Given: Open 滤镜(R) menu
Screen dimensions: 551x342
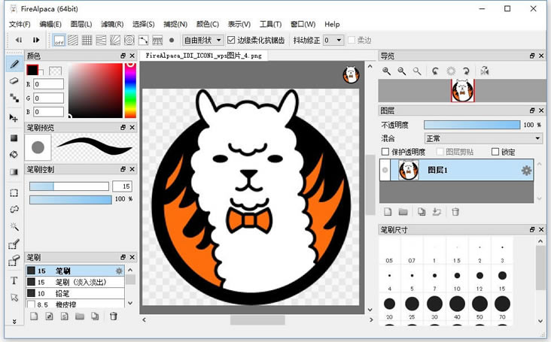Looking at the screenshot, I should [x=112, y=24].
